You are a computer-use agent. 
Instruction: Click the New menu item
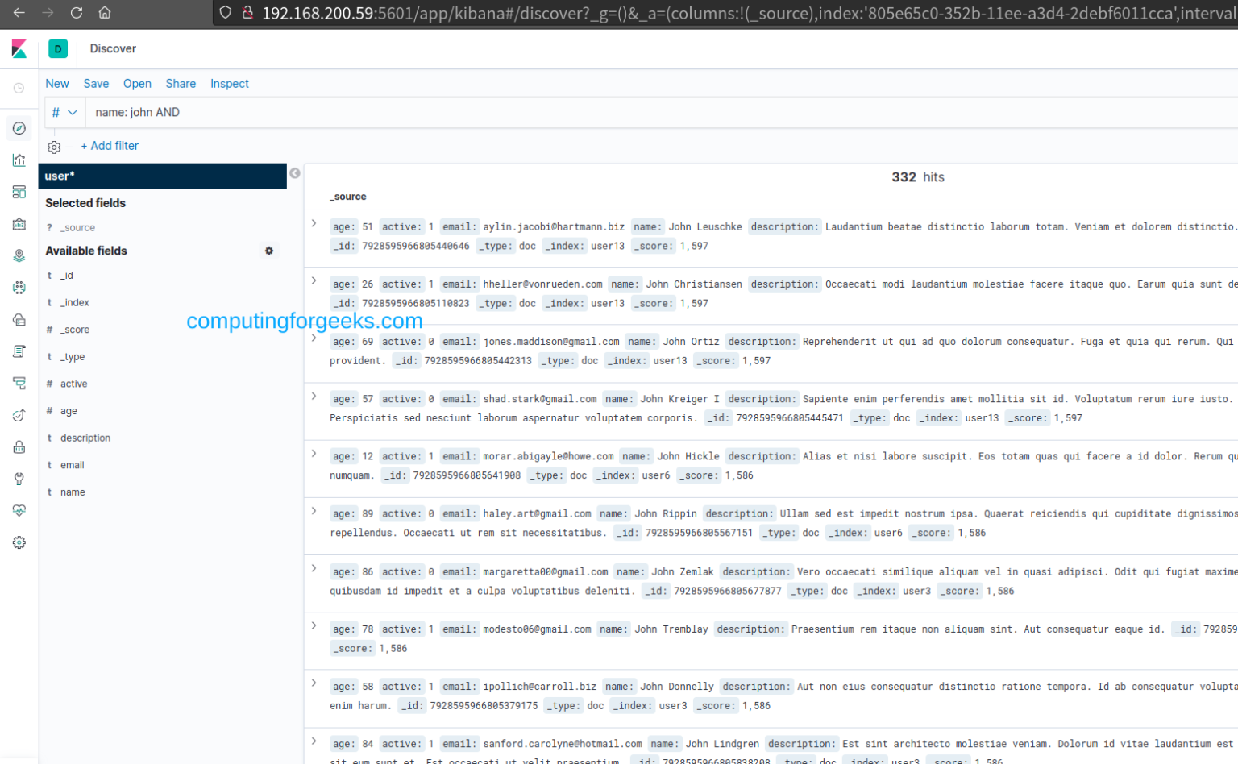56,83
